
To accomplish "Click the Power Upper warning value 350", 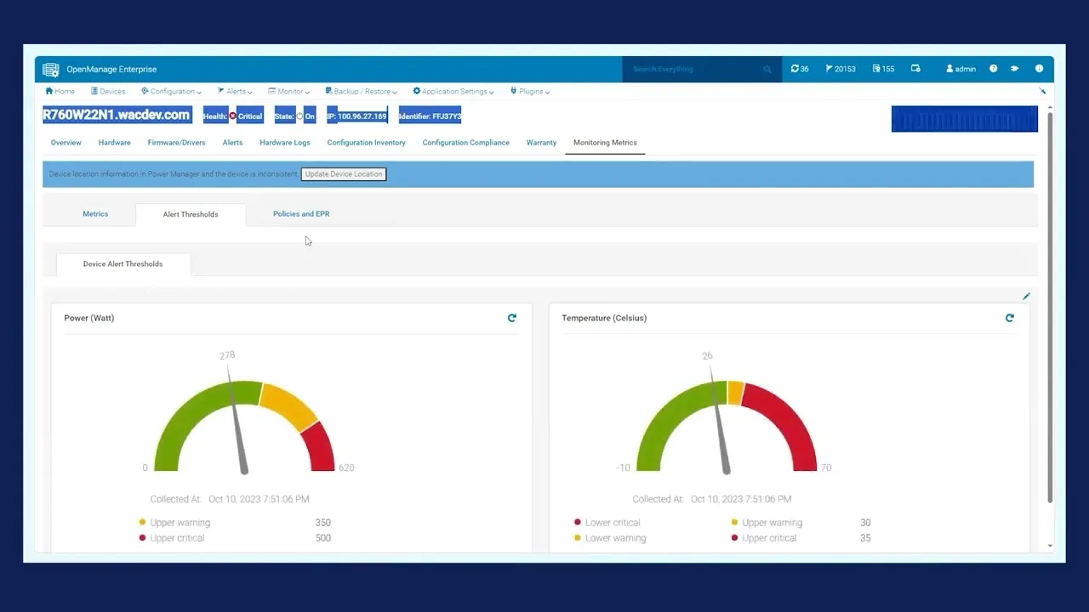I will pyautogui.click(x=322, y=523).
